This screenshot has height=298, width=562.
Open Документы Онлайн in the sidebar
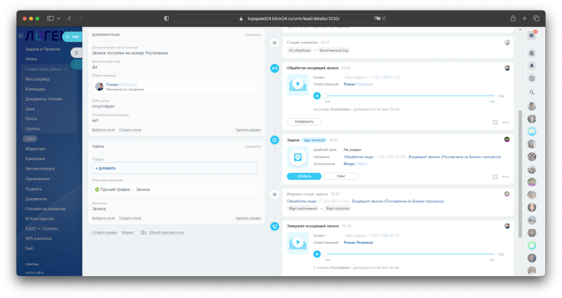click(44, 99)
